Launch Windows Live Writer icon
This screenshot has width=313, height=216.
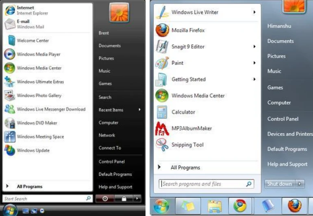tap(162, 12)
